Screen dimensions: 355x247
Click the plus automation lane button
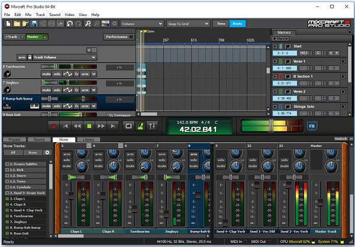tap(89, 50)
